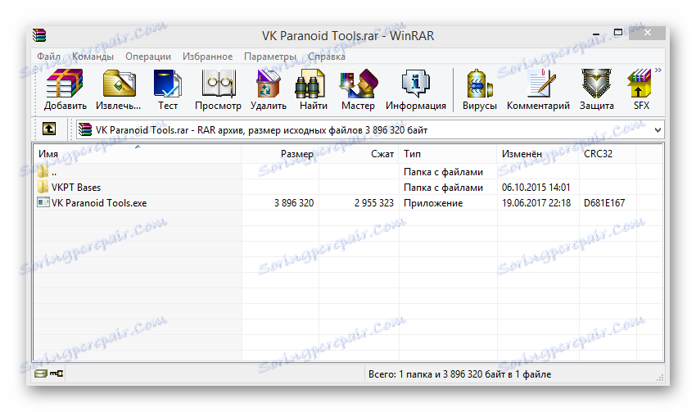Click the packed size 2 955 323

click(x=373, y=203)
